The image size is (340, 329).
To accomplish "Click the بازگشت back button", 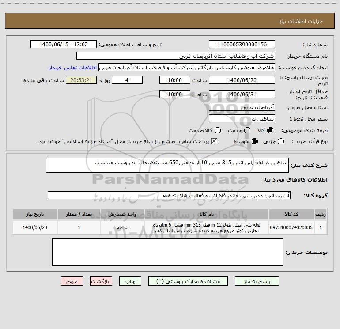I will 101,281.
